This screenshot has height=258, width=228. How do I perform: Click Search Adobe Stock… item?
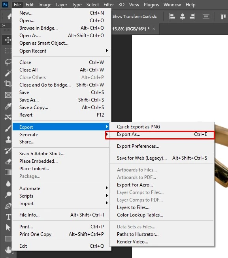(62, 154)
